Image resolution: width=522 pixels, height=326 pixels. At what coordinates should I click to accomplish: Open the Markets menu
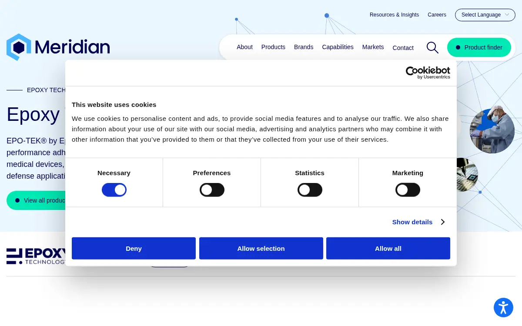point(373,47)
